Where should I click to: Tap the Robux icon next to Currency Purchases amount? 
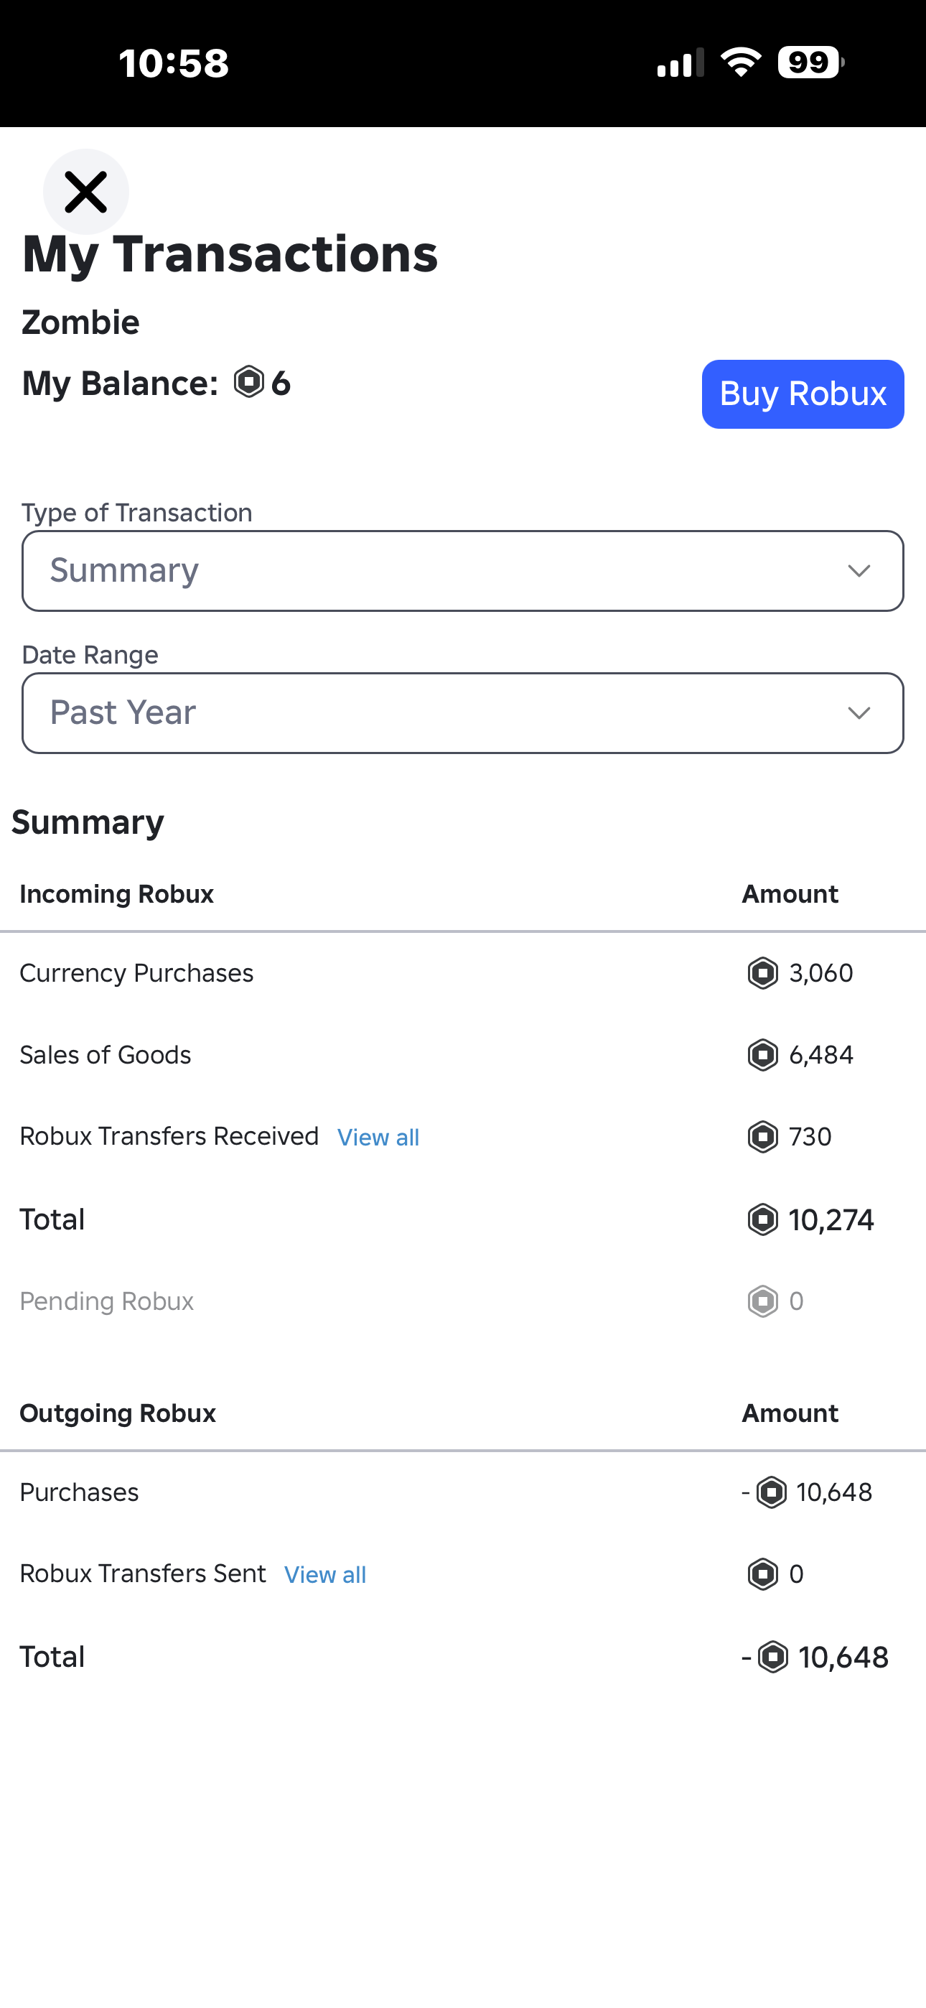pos(762,973)
